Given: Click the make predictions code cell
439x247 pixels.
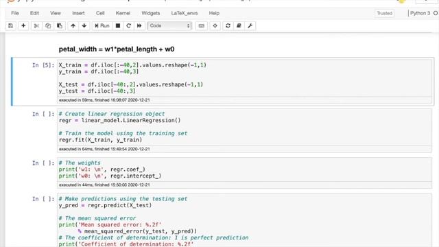Looking at the screenshot, I should tap(245, 220).
